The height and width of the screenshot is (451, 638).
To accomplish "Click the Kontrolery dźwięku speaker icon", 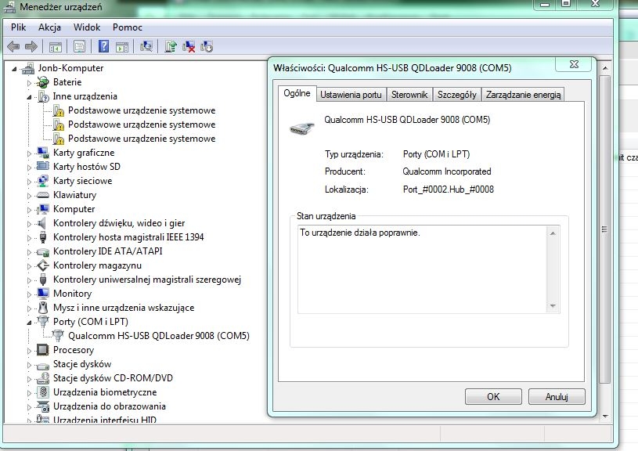I will click(x=41, y=223).
